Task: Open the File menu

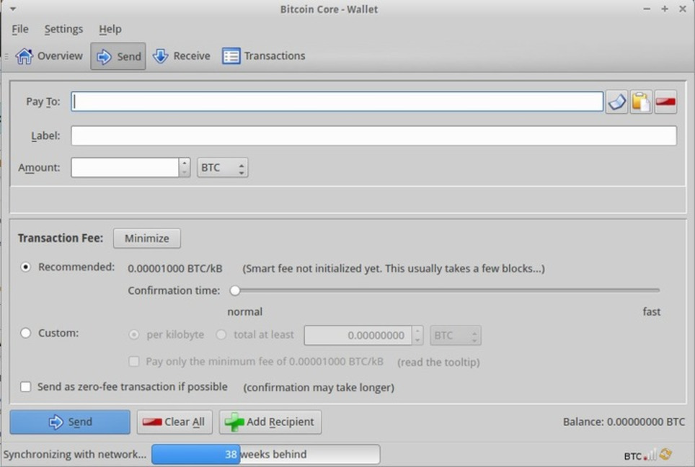Action: pyautogui.click(x=20, y=30)
